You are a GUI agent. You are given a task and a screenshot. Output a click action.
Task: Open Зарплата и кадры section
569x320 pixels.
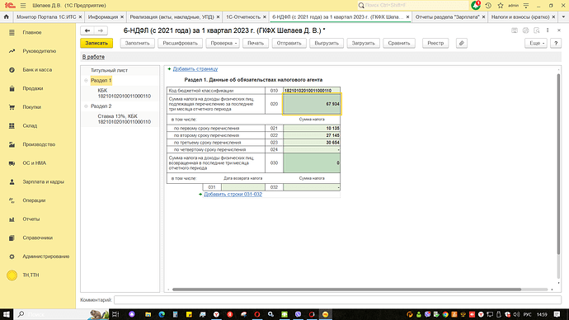click(43, 181)
